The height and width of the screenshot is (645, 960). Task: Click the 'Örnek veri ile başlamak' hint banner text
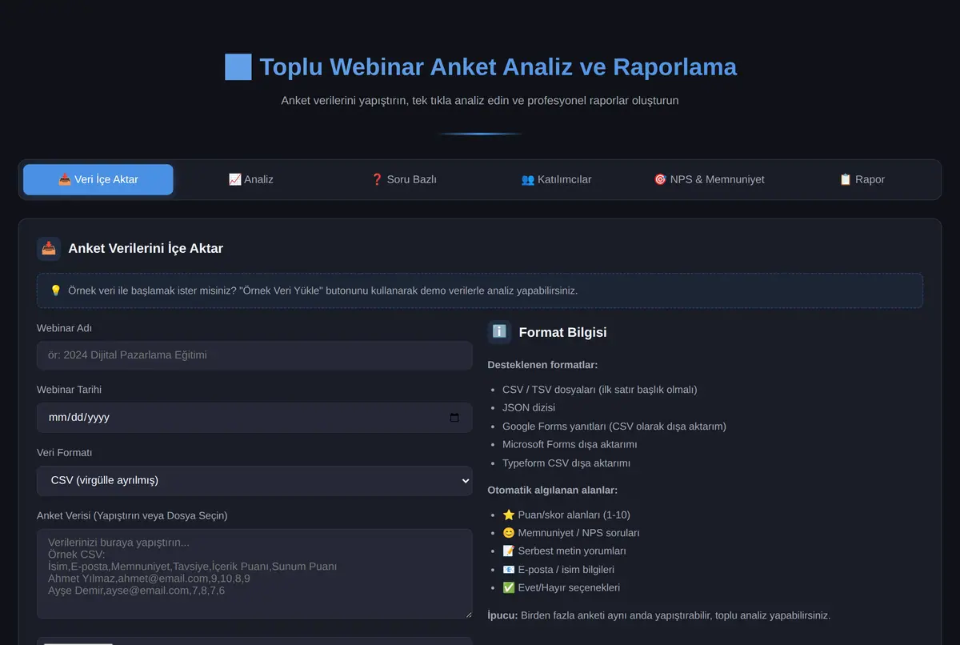(323, 290)
